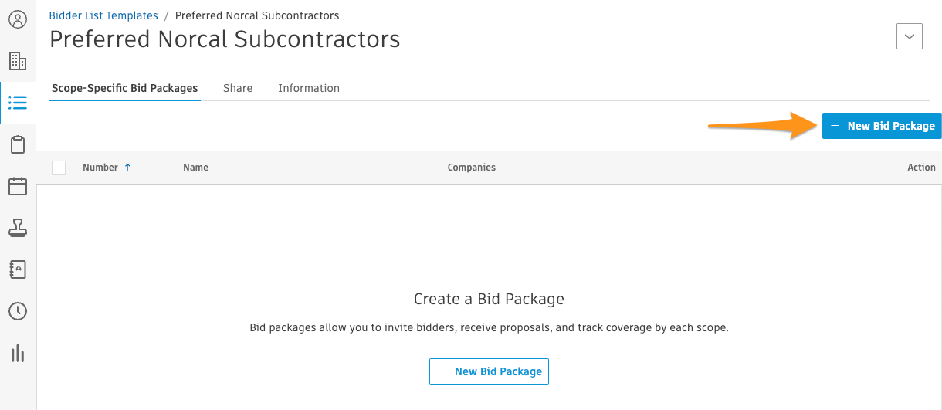Screen dimensions: 942x410
Task: Click the stamp icon in sidebar
Action: tap(17, 228)
